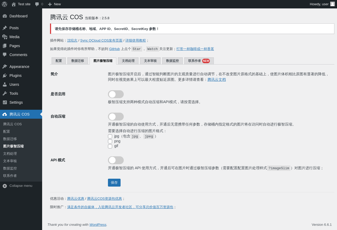This screenshot has height=230, width=337.
Task: Toggle the API 模式 switch
Action: (116, 160)
